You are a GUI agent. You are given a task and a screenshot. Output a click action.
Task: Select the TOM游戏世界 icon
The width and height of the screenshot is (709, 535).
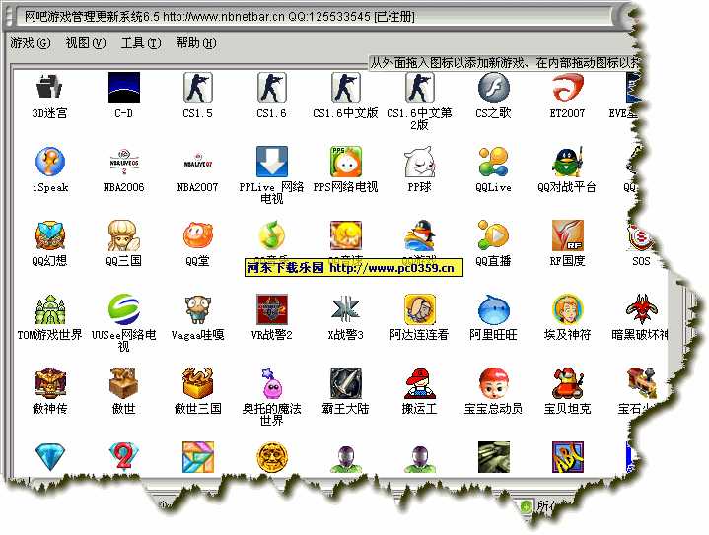pyautogui.click(x=49, y=309)
